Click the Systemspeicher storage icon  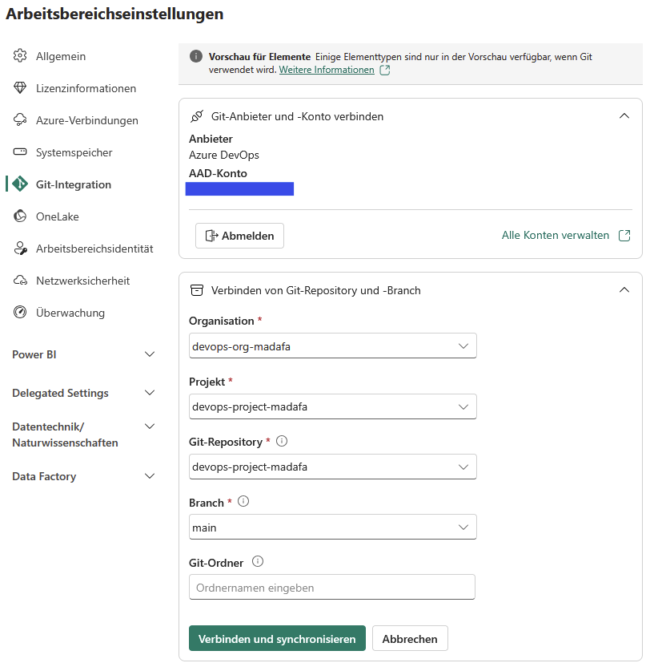(x=20, y=152)
